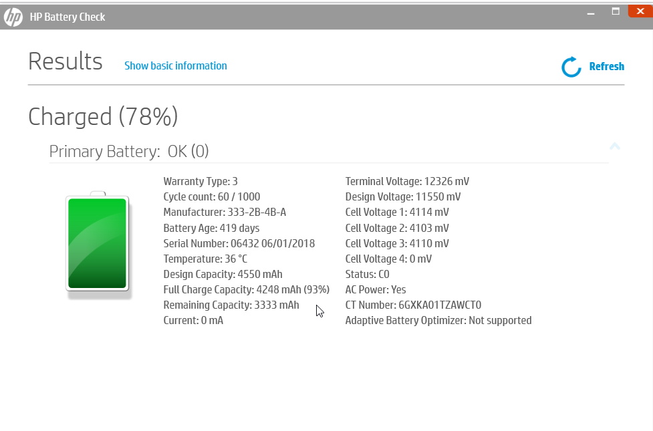653x431 pixels.
Task: Click the Adaptive Battery Optimizer status line
Action: (438, 320)
